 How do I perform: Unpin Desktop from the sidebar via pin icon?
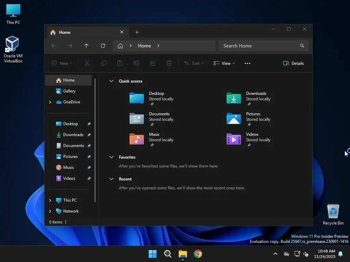[x=89, y=124]
